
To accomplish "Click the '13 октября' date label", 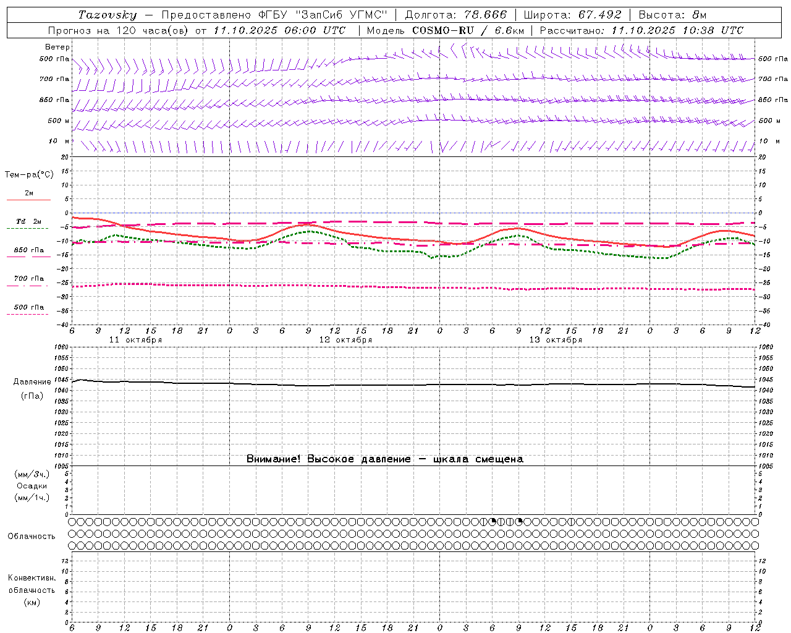I will tap(556, 340).
